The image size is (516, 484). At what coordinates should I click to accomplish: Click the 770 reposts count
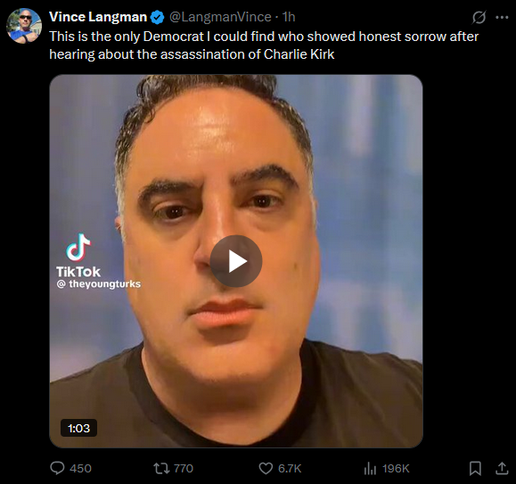pyautogui.click(x=184, y=468)
